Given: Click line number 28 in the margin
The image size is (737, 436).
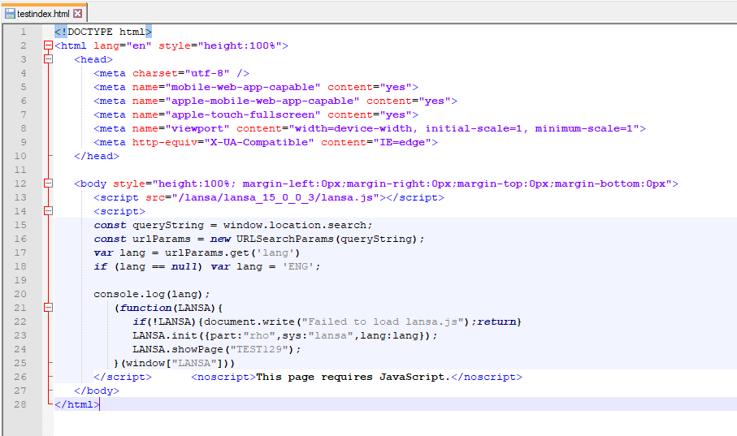Looking at the screenshot, I should click(x=20, y=404).
